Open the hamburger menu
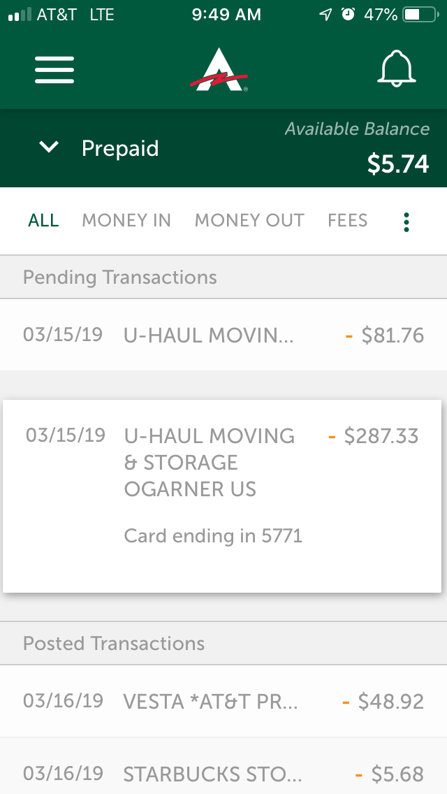Viewport: 447px width, 794px height. pyautogui.click(x=54, y=70)
